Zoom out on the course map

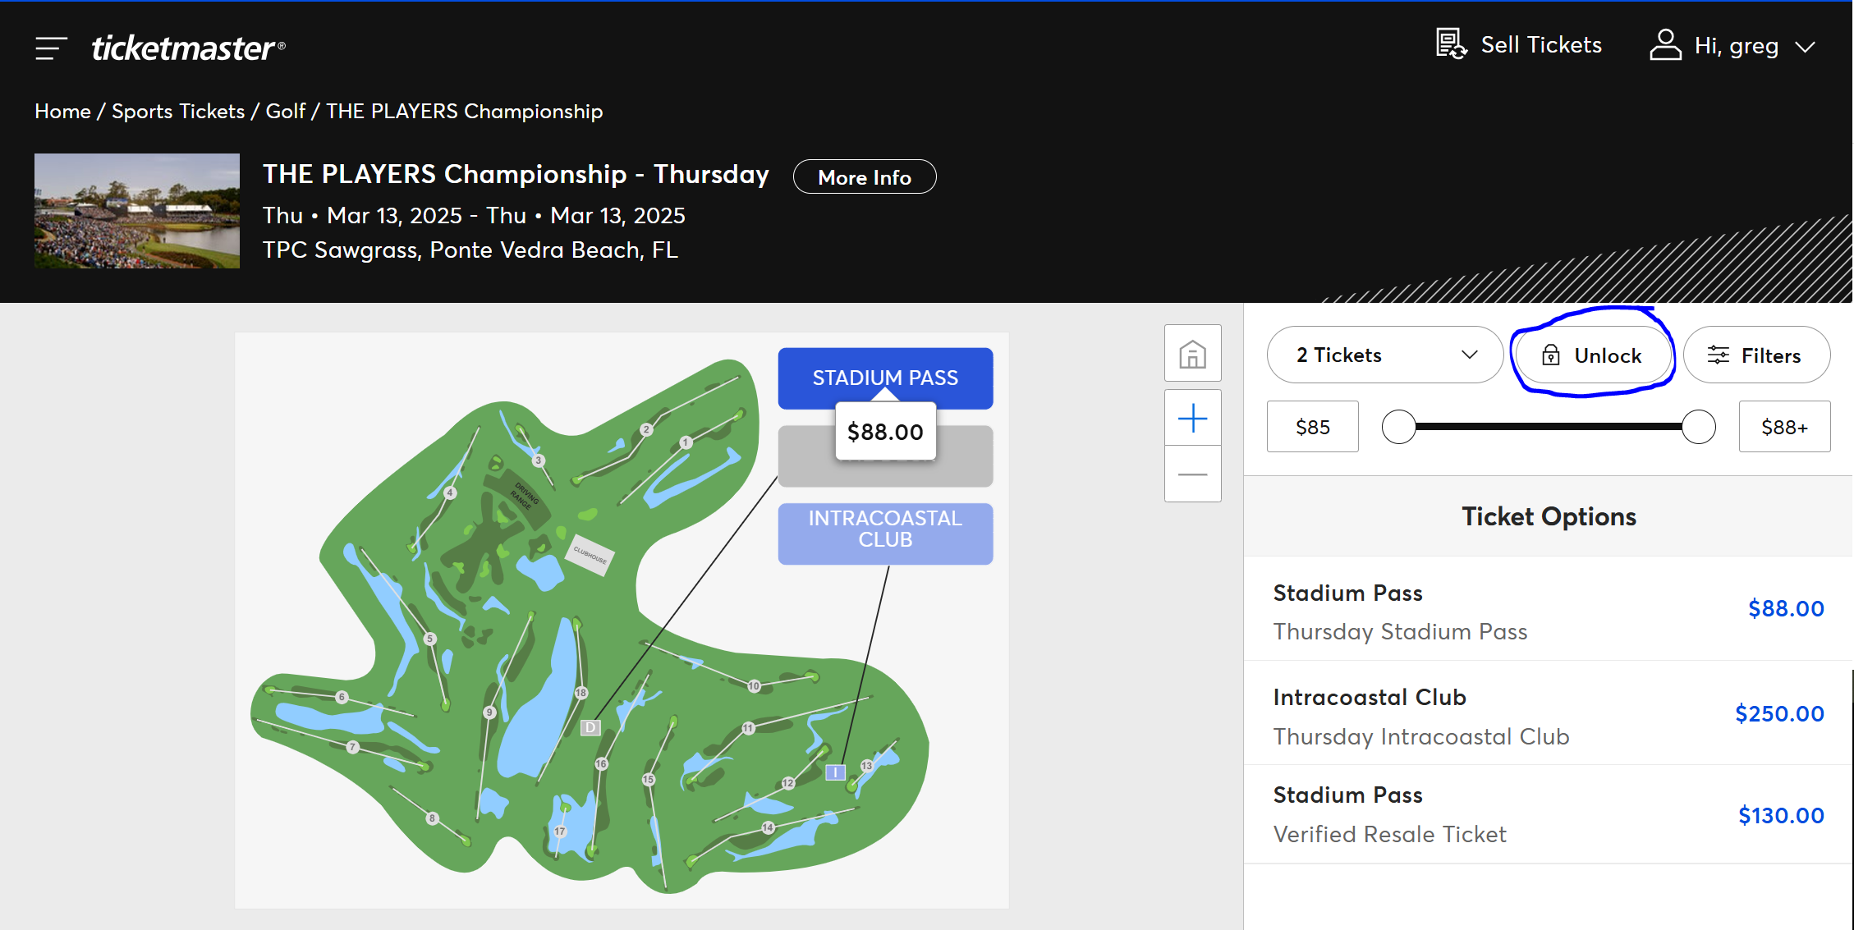(x=1192, y=474)
